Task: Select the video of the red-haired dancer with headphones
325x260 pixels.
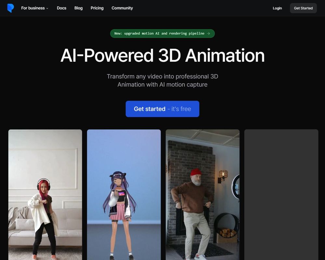Action: click(45, 195)
